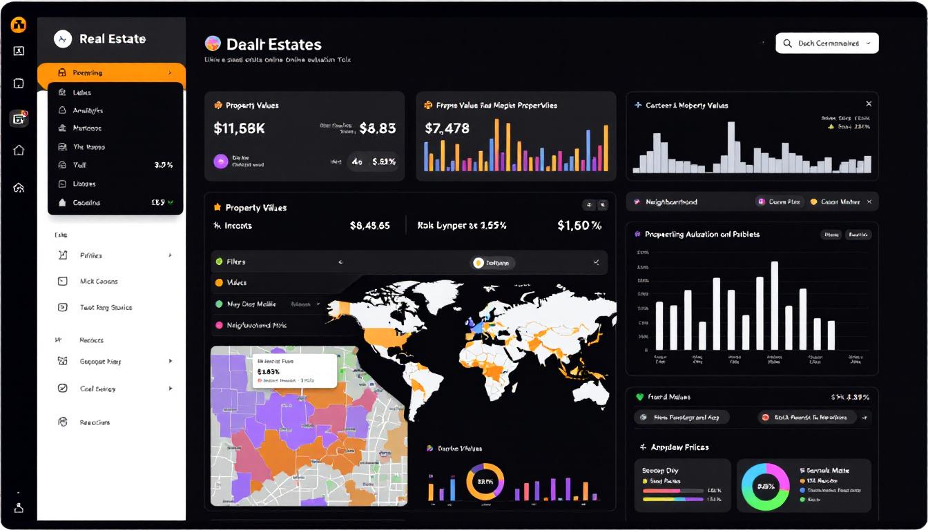The width and height of the screenshot is (928, 530).
Task: Click the purple-dot chip in the Neighborhood bar
Action: point(779,202)
